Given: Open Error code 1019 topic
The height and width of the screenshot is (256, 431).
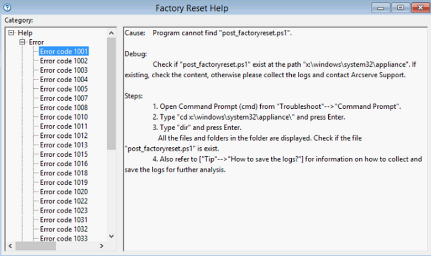Looking at the screenshot, I should (x=64, y=182).
